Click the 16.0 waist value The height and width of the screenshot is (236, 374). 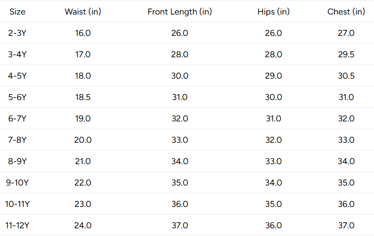click(x=83, y=33)
